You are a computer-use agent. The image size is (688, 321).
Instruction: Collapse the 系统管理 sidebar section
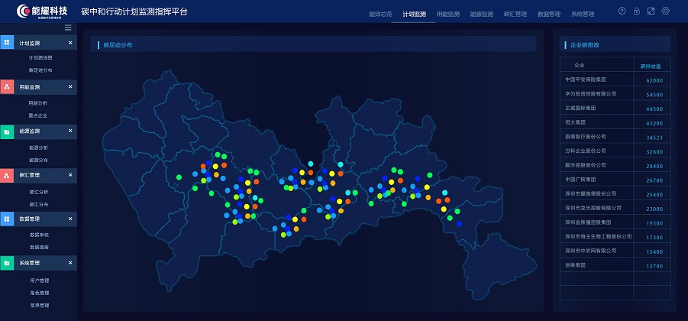70,263
